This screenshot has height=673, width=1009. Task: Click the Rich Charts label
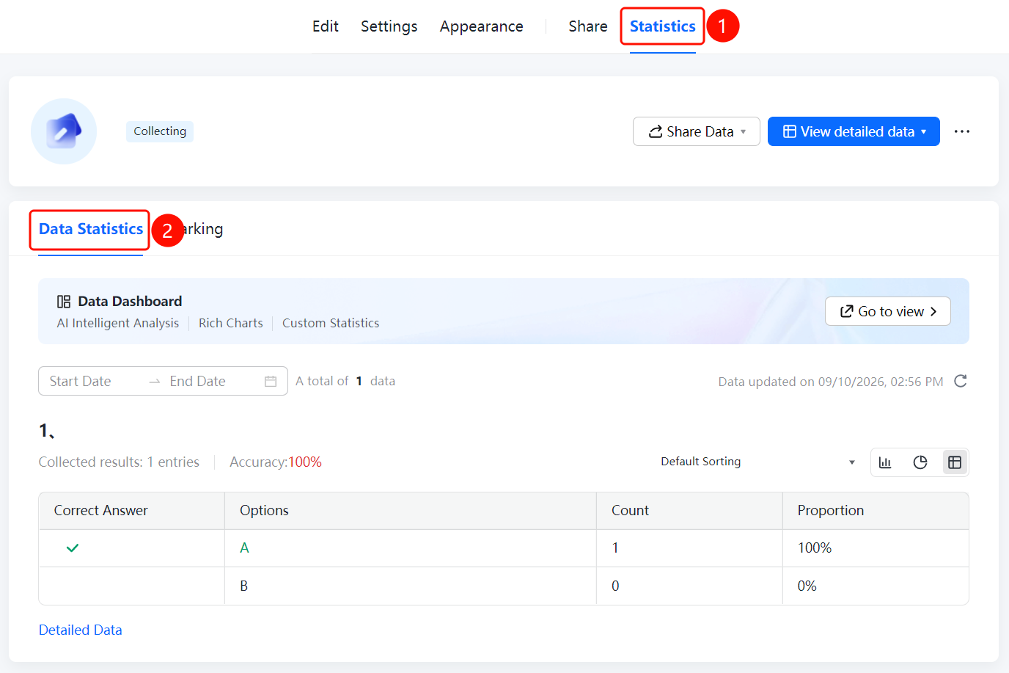tap(231, 323)
